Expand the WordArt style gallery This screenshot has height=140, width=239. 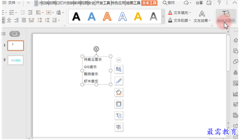click(163, 17)
